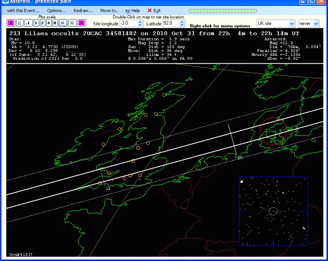Change plot scale to 32
The image size is (328, 261).
pos(72,23)
